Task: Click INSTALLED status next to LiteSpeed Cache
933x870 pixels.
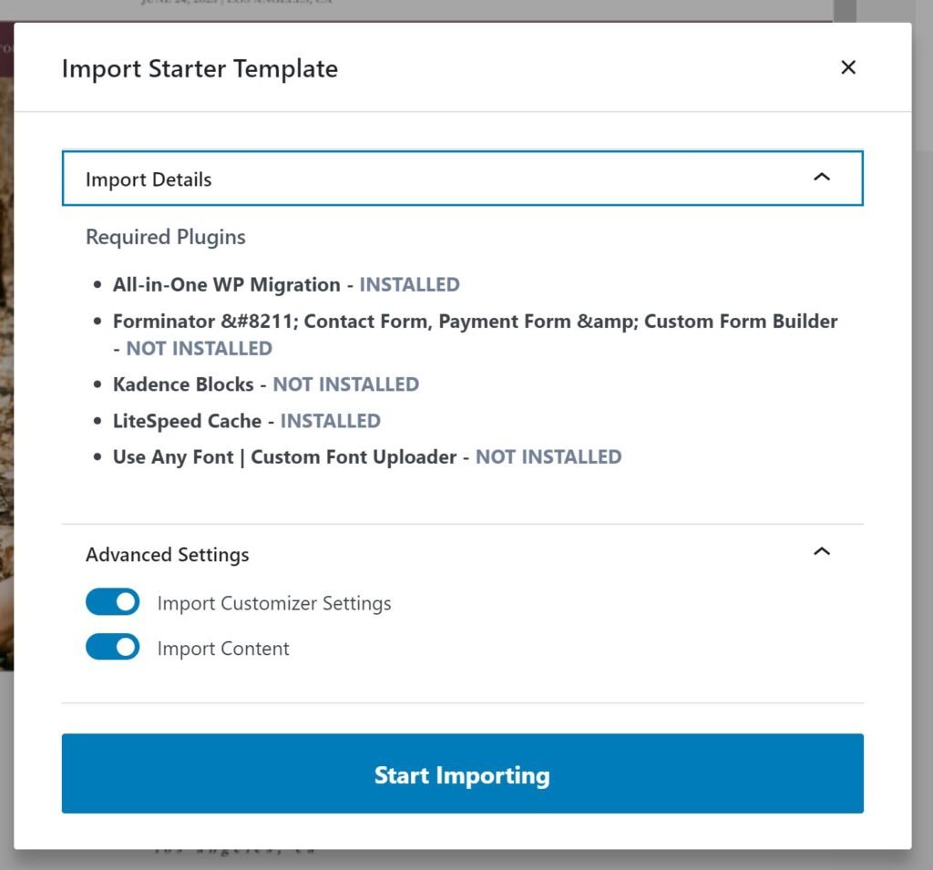Action: coord(330,421)
